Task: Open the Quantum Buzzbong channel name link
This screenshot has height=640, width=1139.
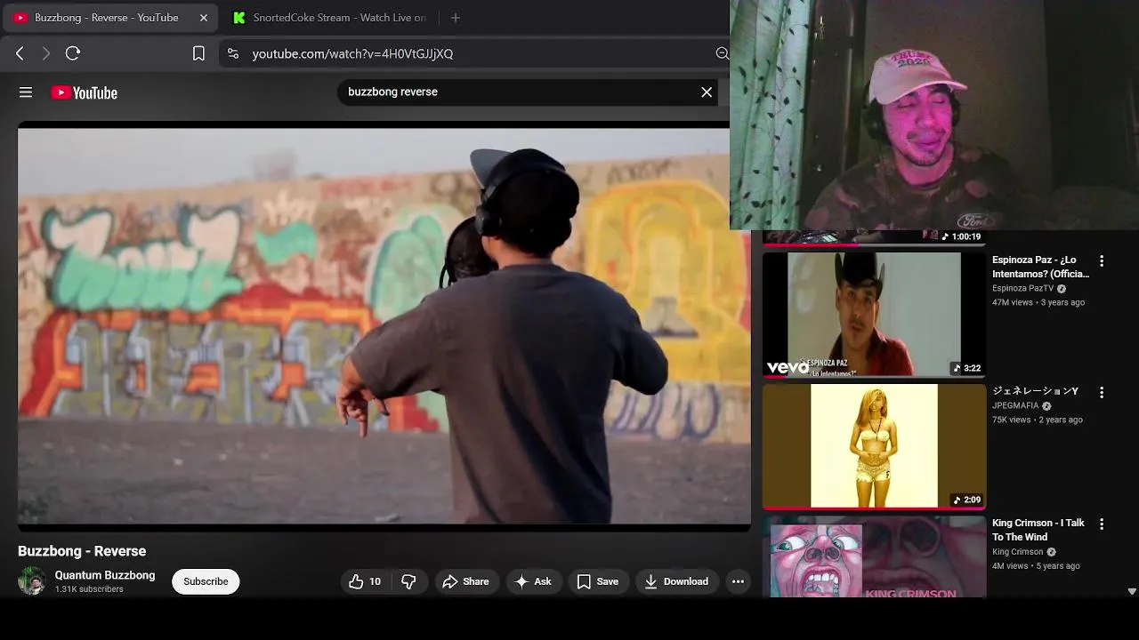Action: (105, 575)
